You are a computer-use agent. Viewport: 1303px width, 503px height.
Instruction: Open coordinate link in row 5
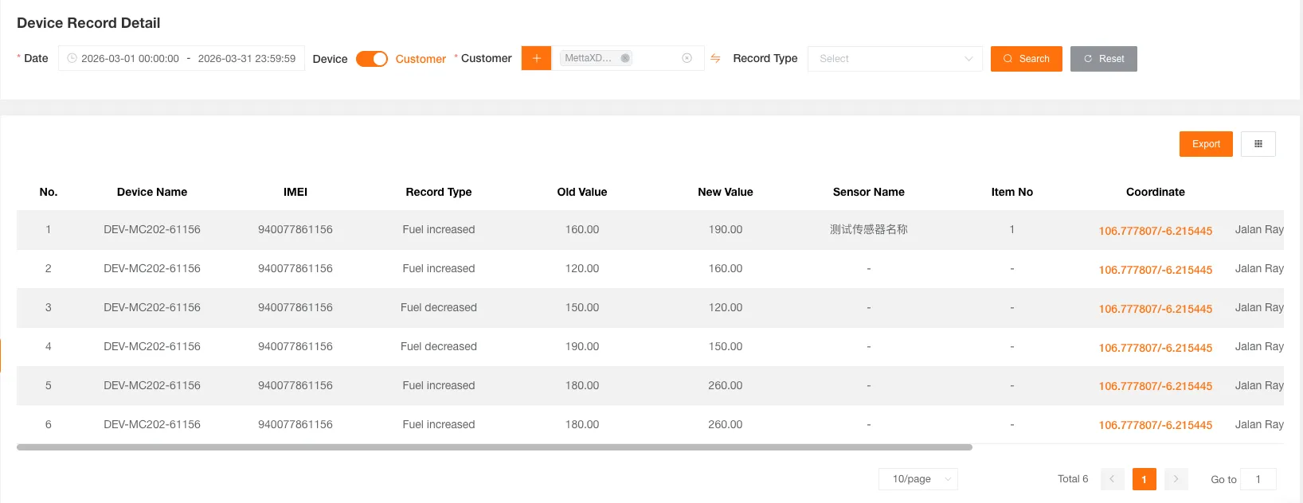click(1156, 386)
